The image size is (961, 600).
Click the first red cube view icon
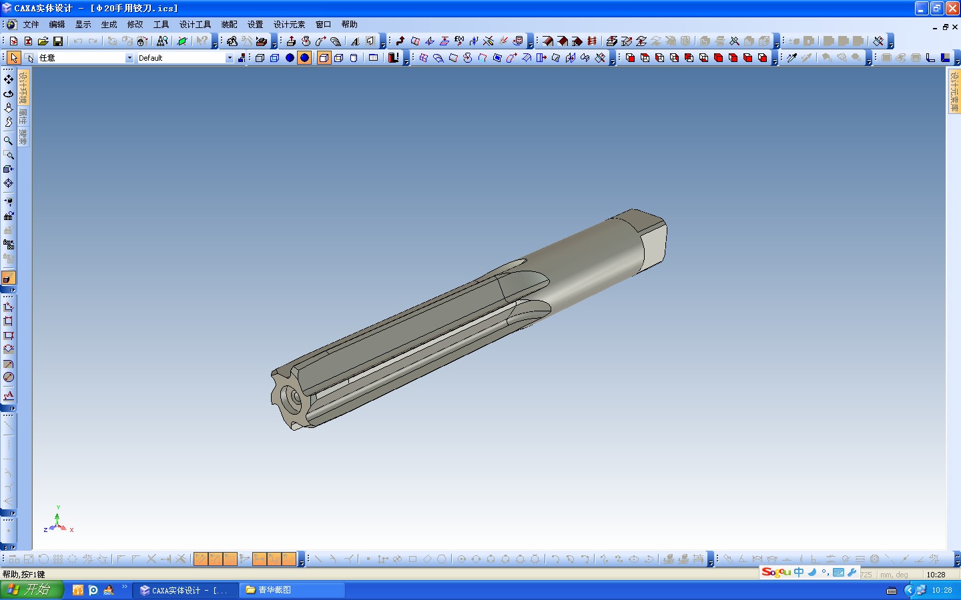630,58
